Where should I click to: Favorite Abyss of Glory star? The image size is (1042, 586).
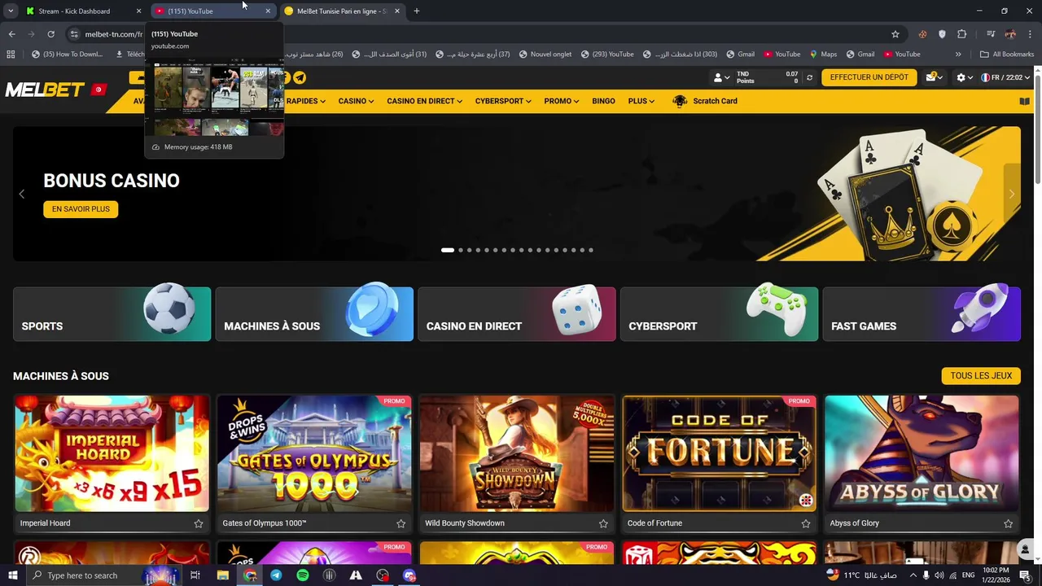pyautogui.click(x=1008, y=523)
